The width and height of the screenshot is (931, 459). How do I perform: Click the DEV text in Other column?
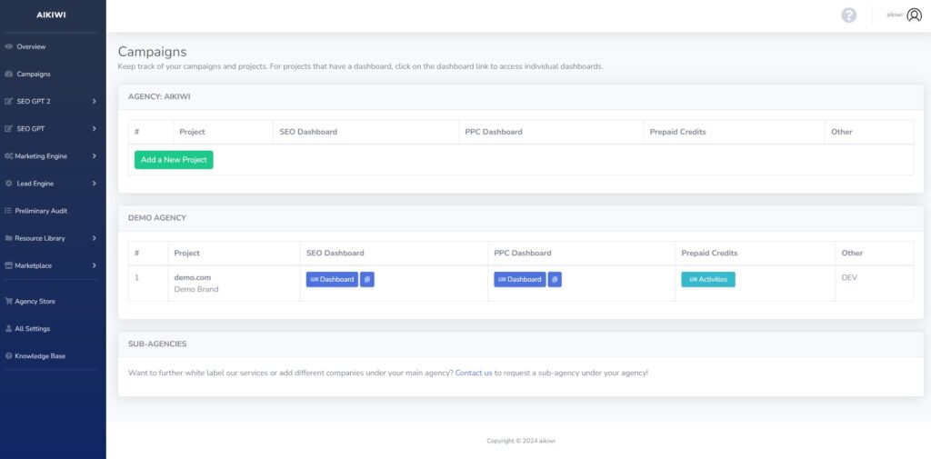pos(850,277)
